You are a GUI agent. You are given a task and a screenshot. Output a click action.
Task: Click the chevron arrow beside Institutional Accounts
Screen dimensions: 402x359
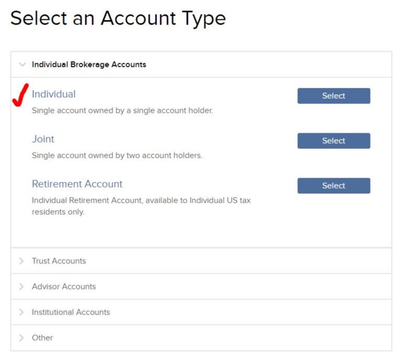pos(21,312)
